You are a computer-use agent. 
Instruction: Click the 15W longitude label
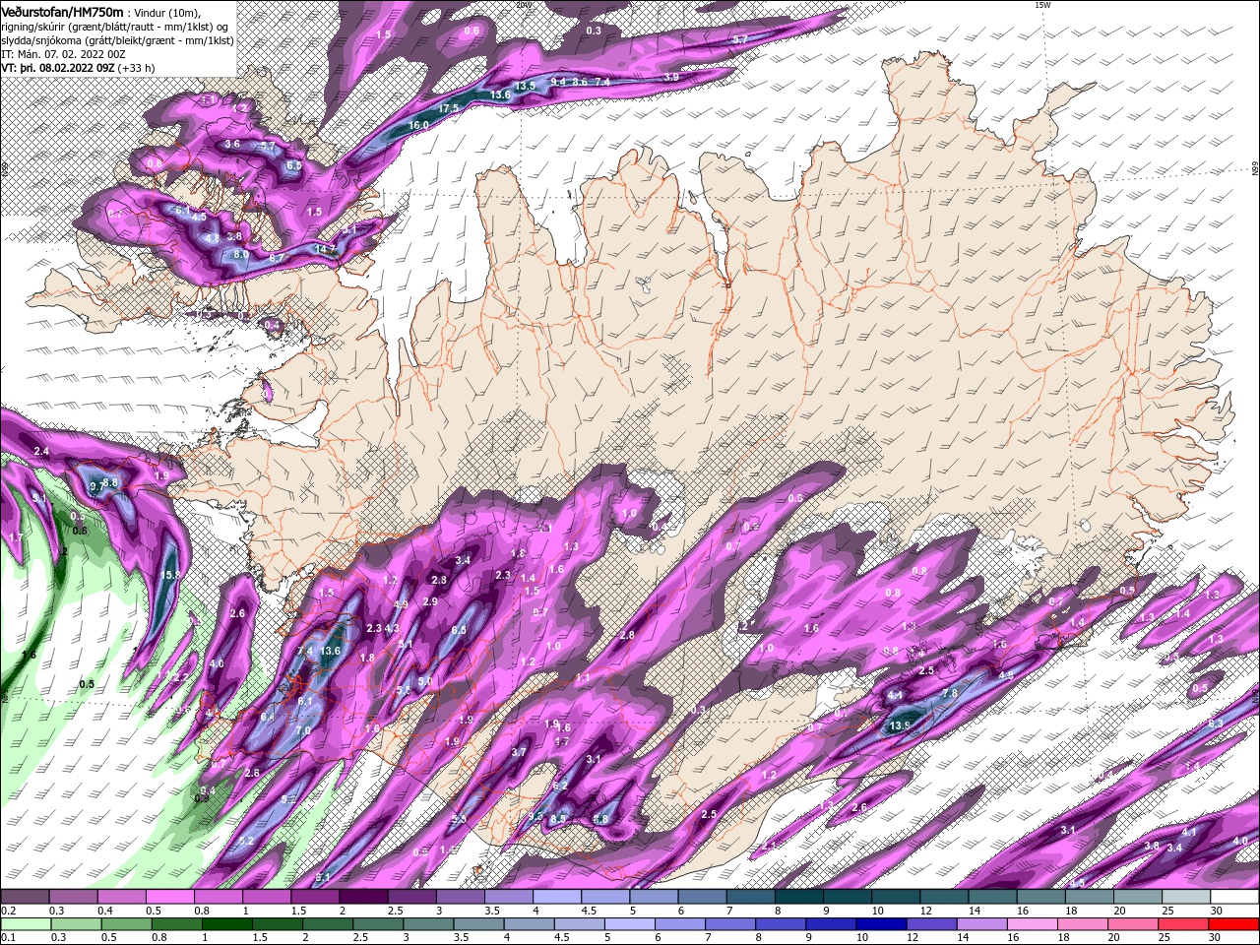tap(1043, 5)
